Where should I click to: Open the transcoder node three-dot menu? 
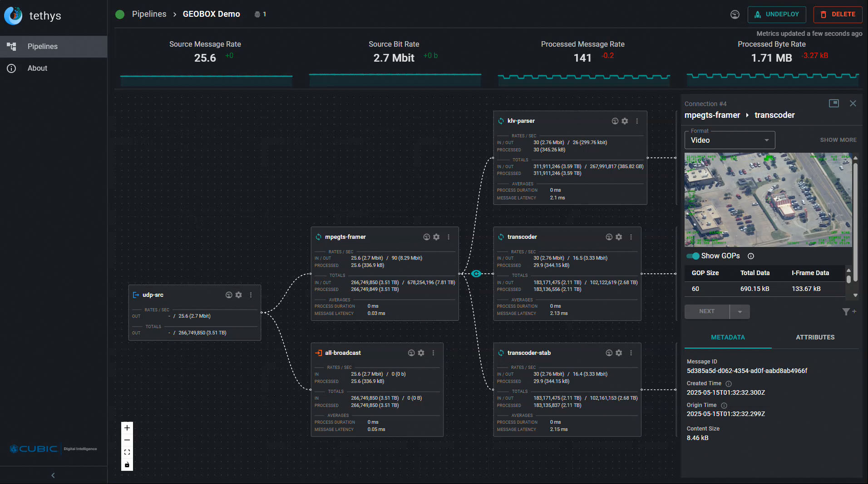coord(631,237)
